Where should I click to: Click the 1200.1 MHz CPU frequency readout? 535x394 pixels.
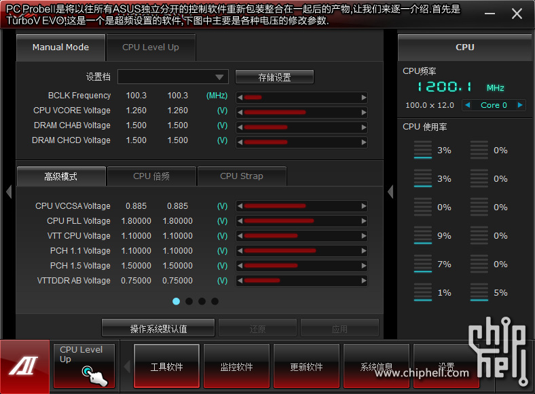[461, 87]
